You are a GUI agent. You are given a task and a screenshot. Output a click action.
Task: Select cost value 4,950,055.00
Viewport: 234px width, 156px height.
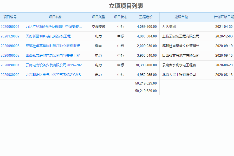point(147,75)
